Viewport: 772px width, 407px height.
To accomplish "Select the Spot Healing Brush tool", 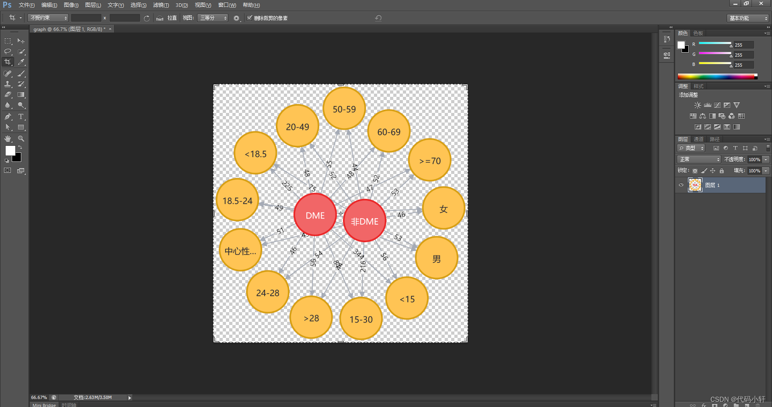I will [8, 74].
